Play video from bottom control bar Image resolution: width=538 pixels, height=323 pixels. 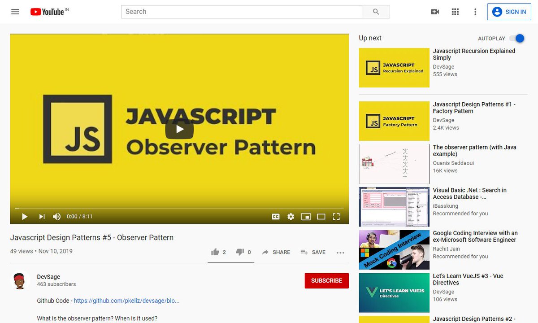pyautogui.click(x=25, y=217)
